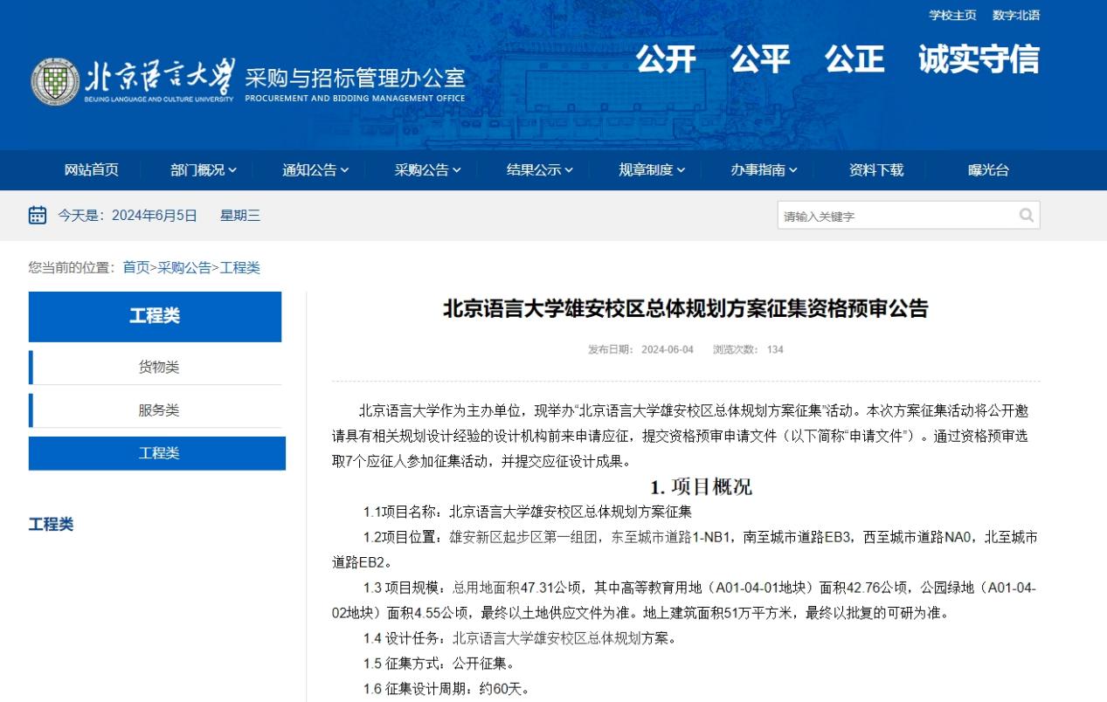
Task: Select 货物类 in the sidebar
Action: pos(157,367)
